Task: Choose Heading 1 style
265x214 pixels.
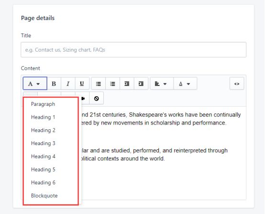Action: (x=43, y=117)
